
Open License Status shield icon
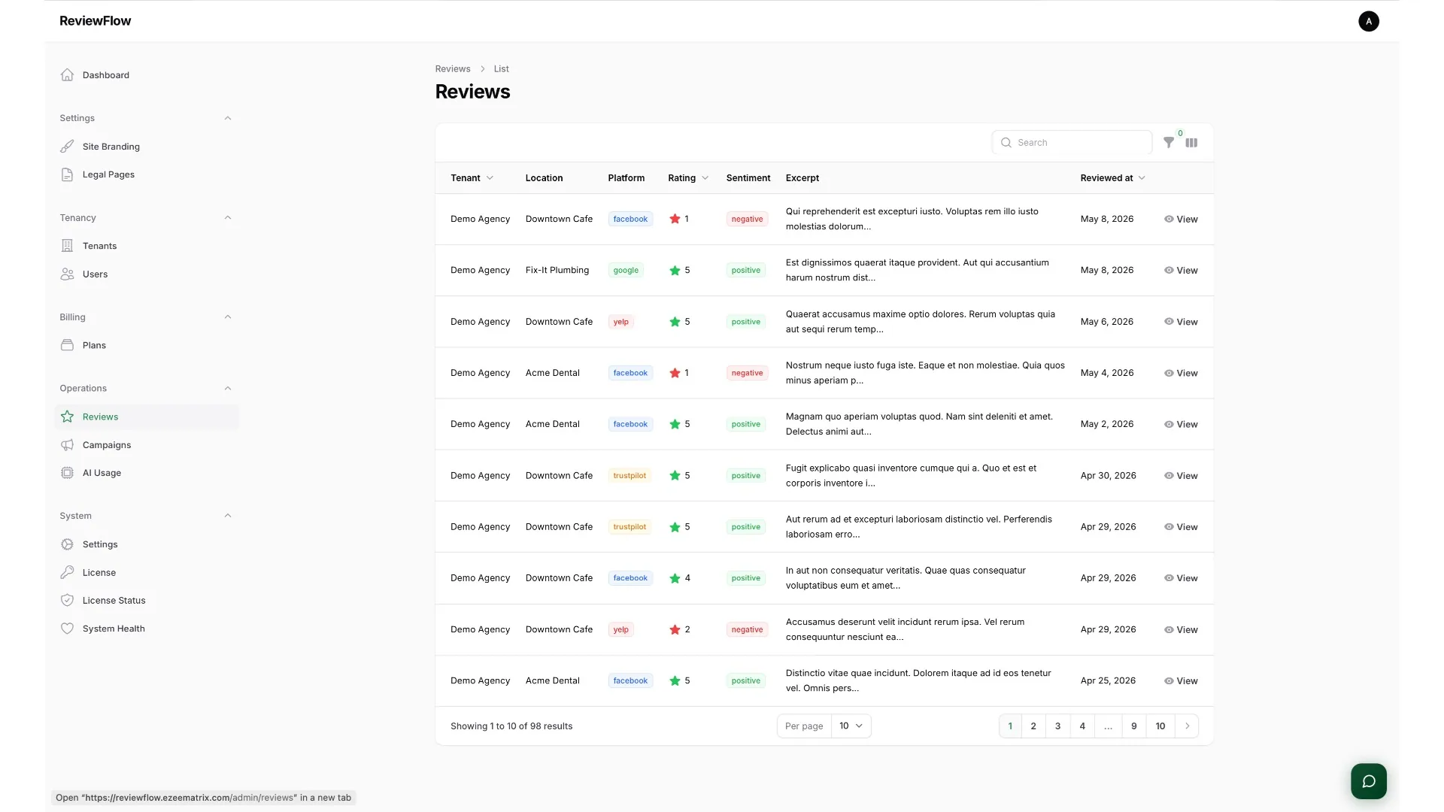point(67,601)
